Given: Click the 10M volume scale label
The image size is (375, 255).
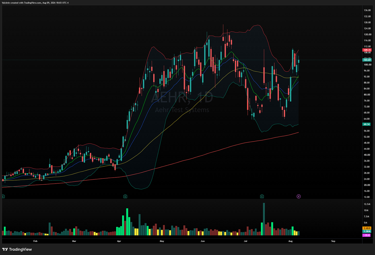Looking at the screenshot, I should pos(366,210).
